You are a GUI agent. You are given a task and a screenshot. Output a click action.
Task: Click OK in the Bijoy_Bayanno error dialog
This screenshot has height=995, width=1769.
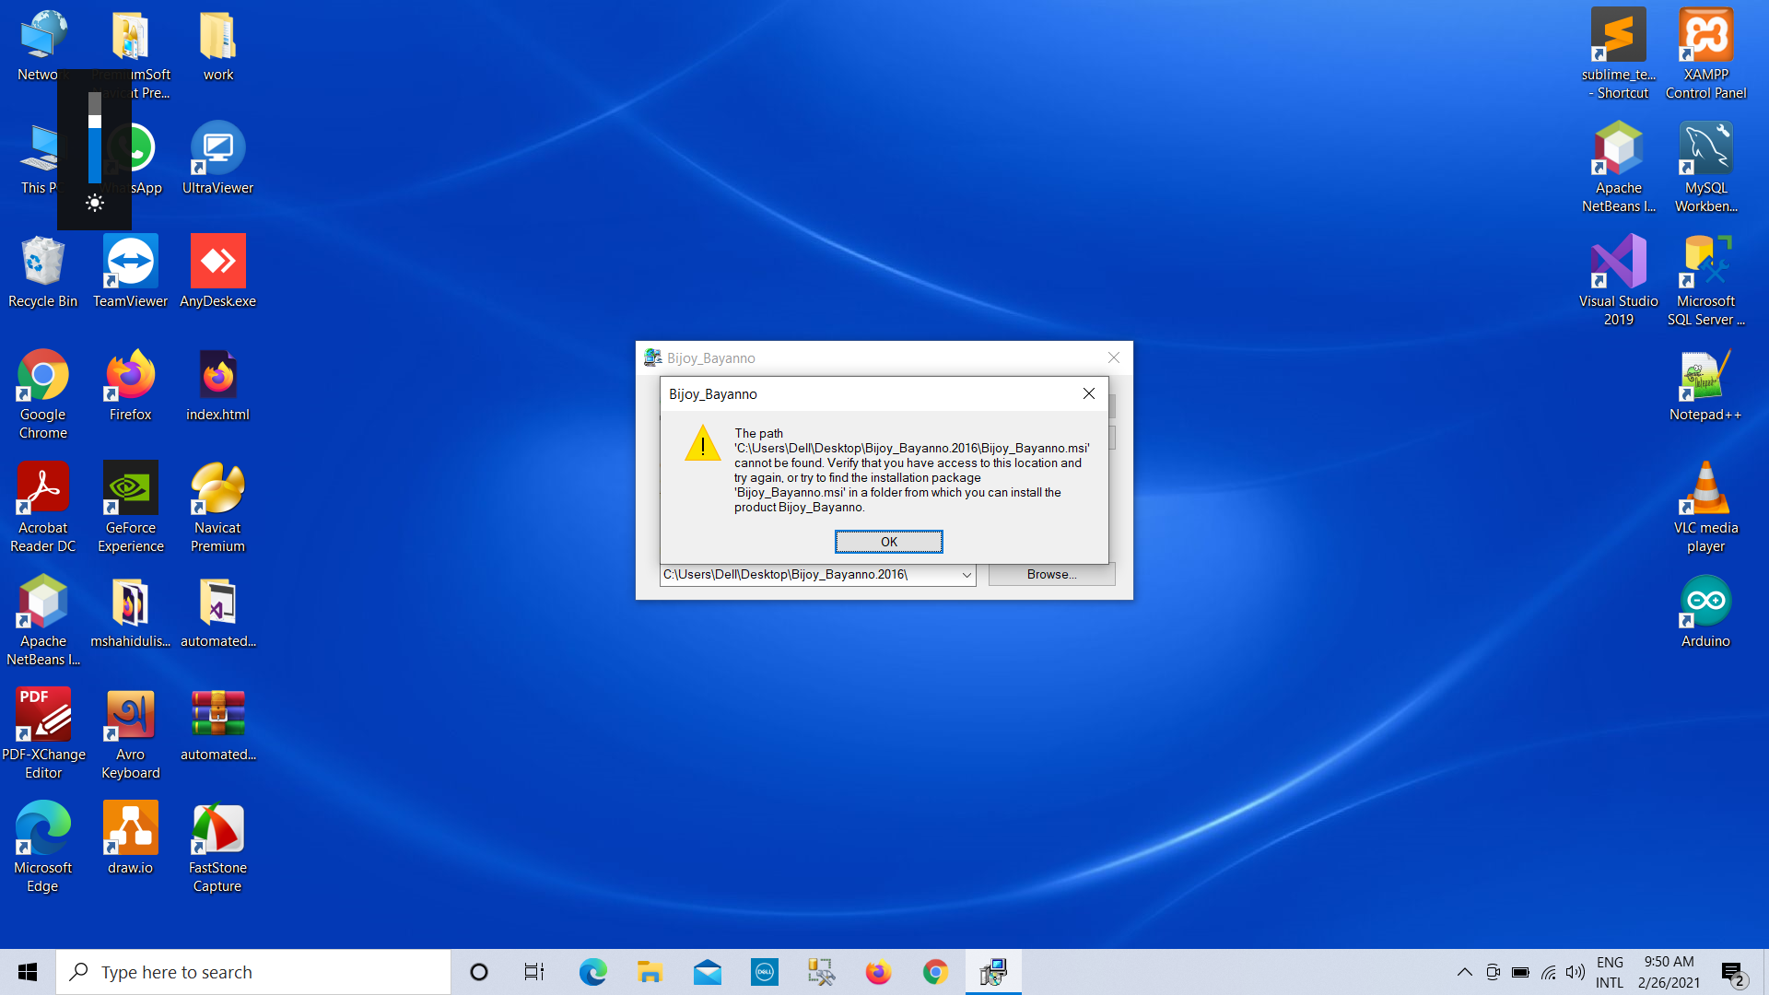pos(888,542)
